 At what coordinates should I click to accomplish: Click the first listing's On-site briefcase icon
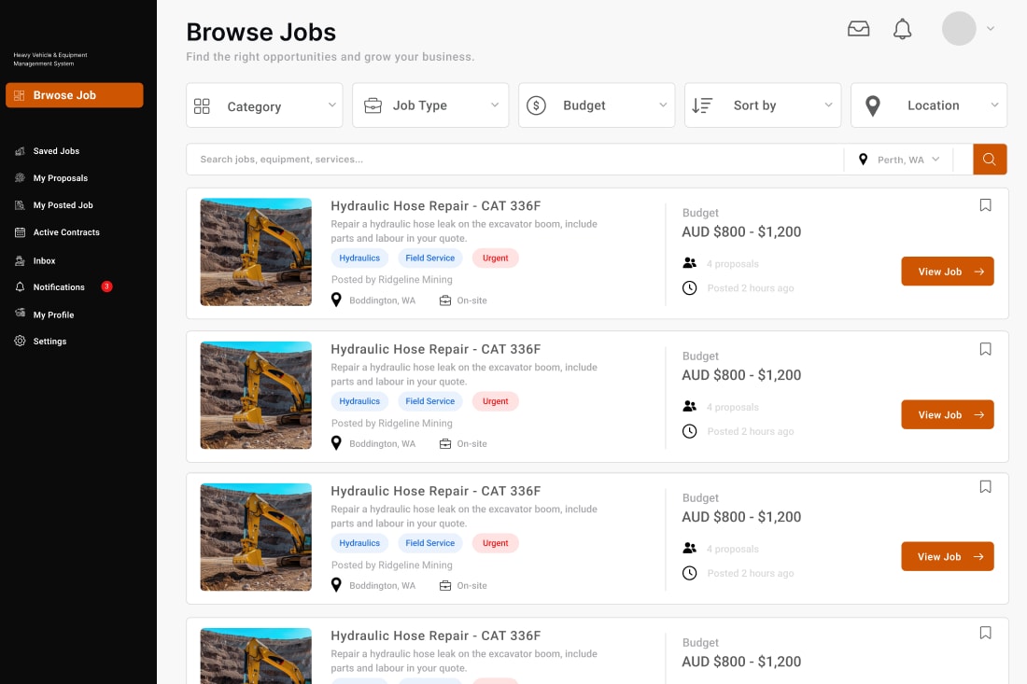pos(445,300)
